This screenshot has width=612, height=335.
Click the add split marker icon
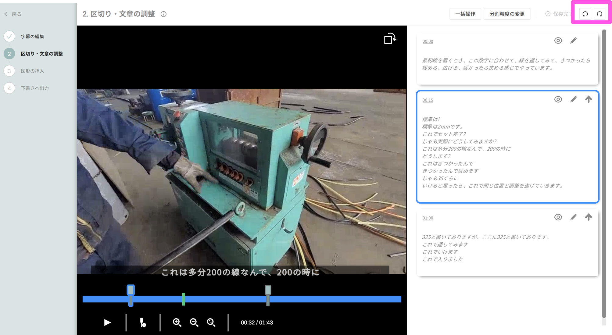(142, 322)
